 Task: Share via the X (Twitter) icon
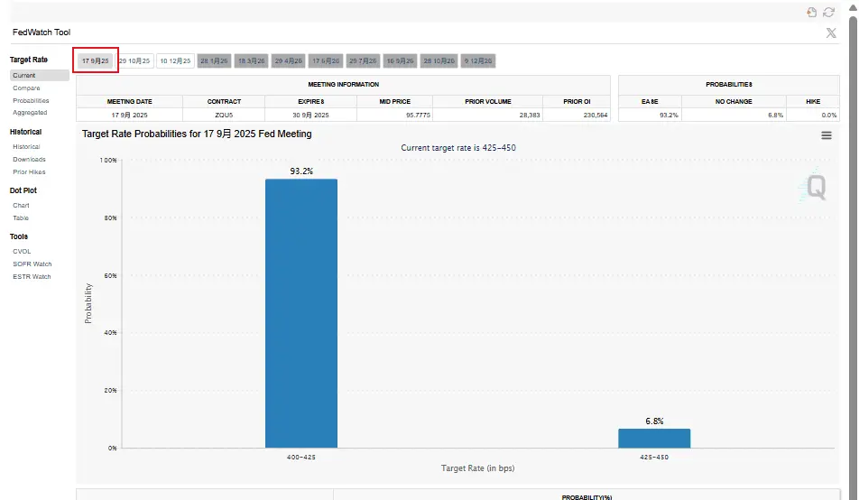[831, 32]
